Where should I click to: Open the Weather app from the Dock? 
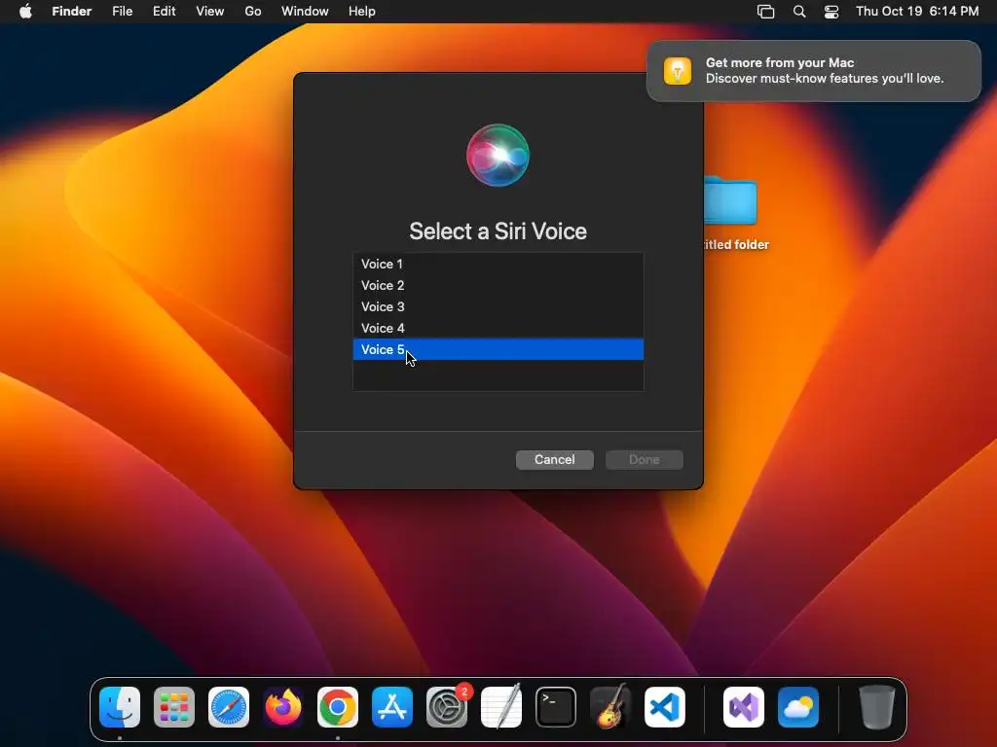pos(798,707)
